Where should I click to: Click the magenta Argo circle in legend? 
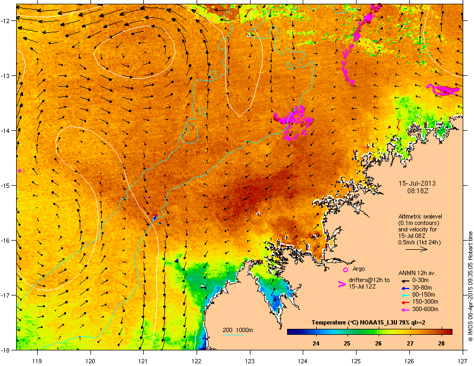point(345,270)
